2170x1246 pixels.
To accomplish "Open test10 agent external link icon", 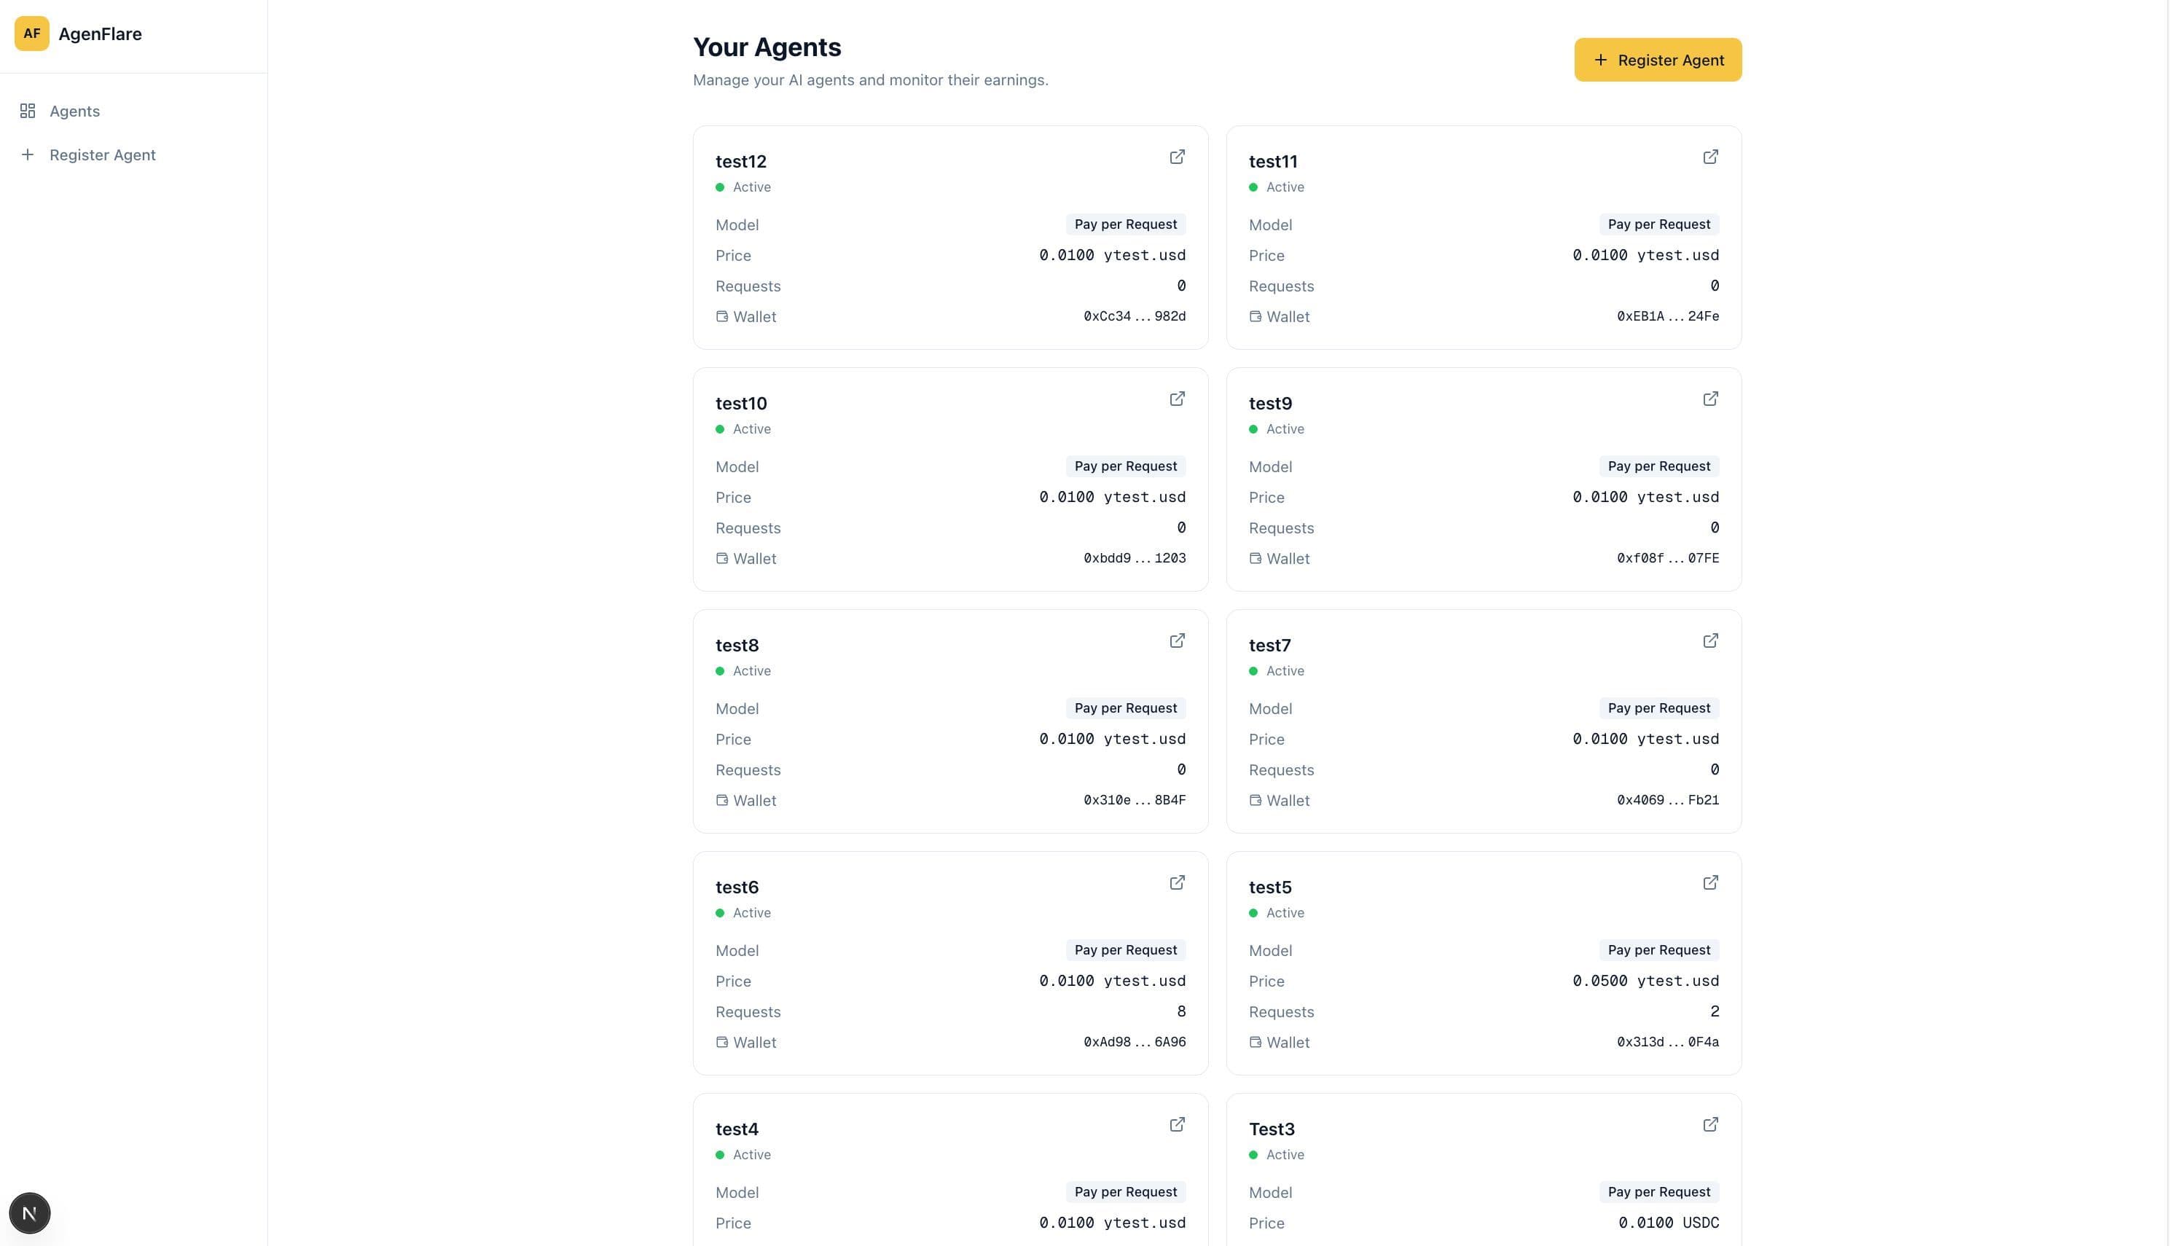I will 1177,399.
